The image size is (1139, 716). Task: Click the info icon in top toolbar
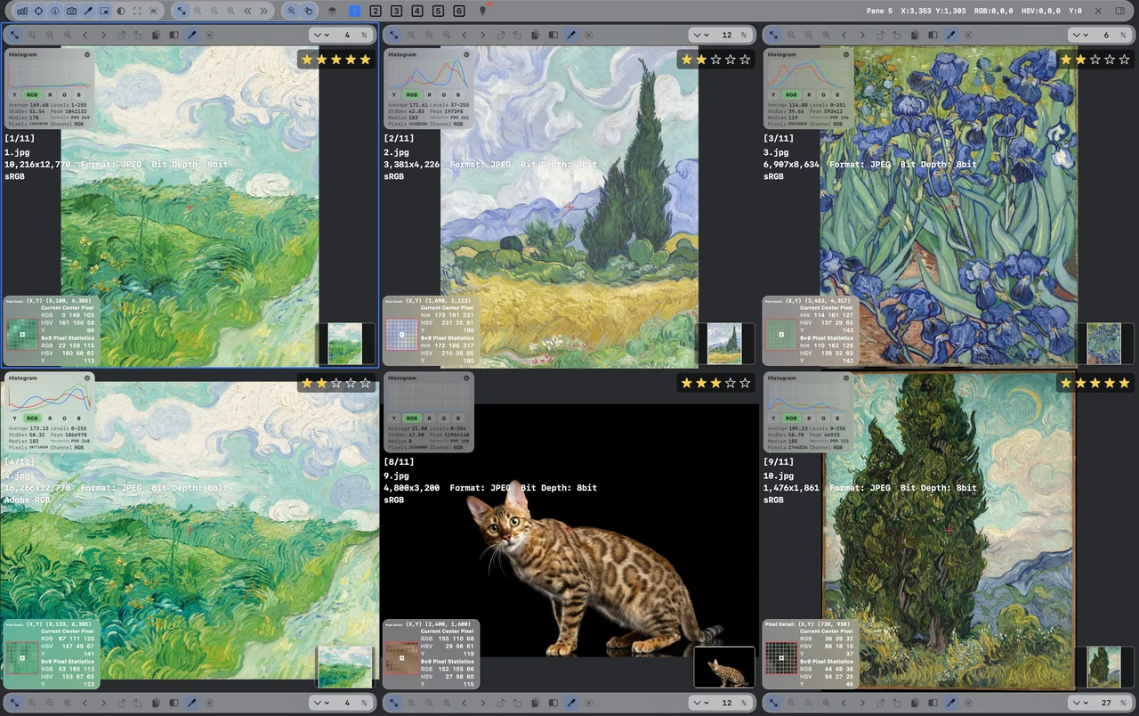point(55,11)
